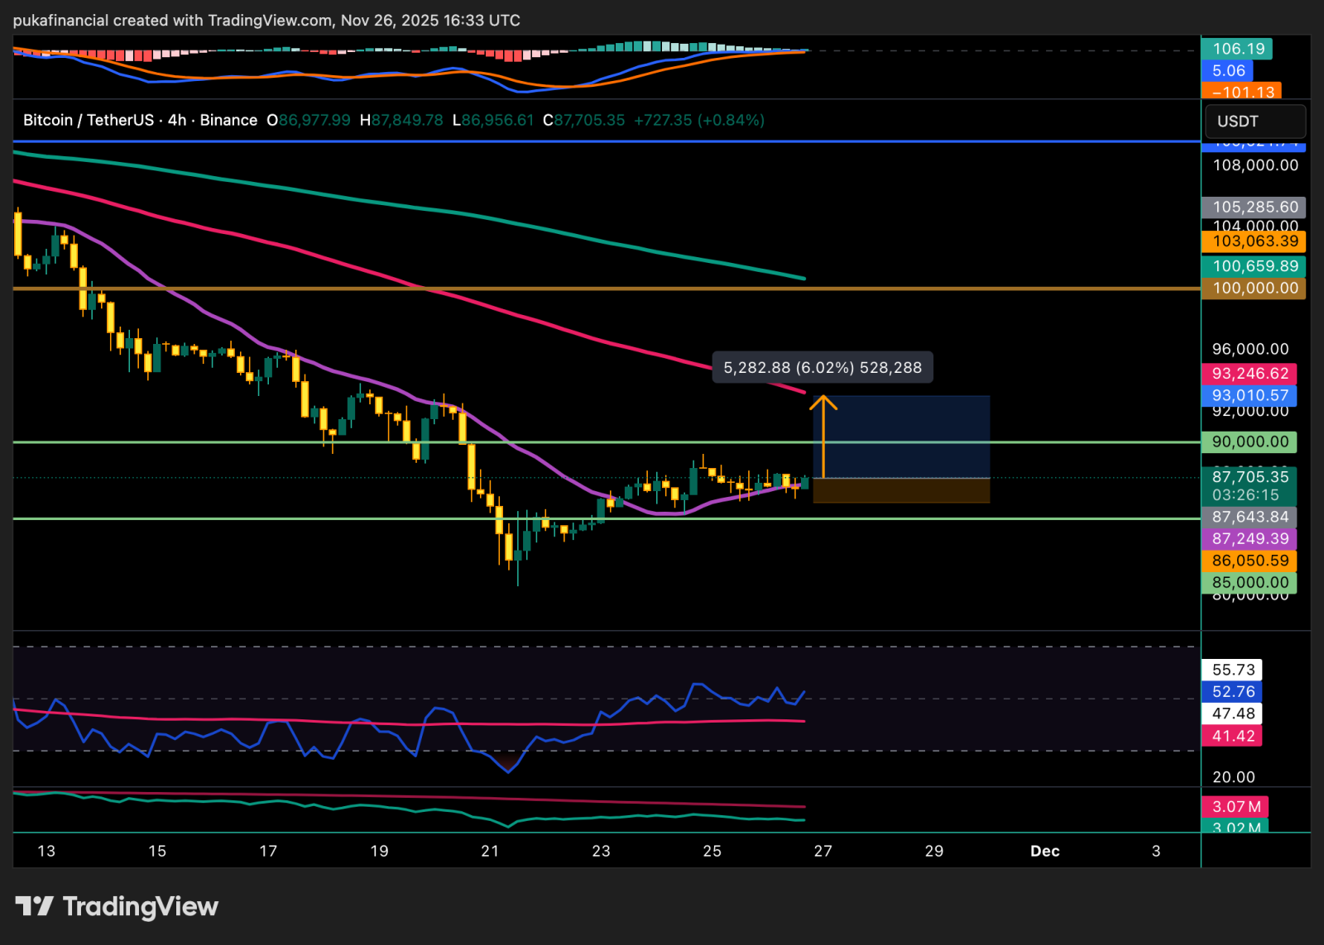This screenshot has width=1324, height=945.
Task: Click the blue RSI value label 52.76
Action: (x=1233, y=692)
